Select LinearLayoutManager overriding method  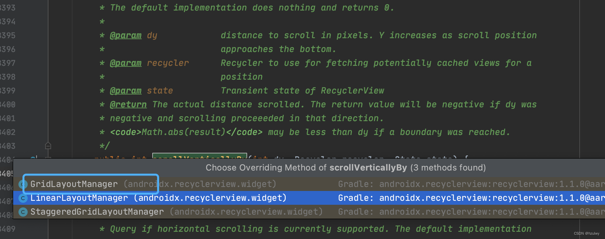(309, 198)
